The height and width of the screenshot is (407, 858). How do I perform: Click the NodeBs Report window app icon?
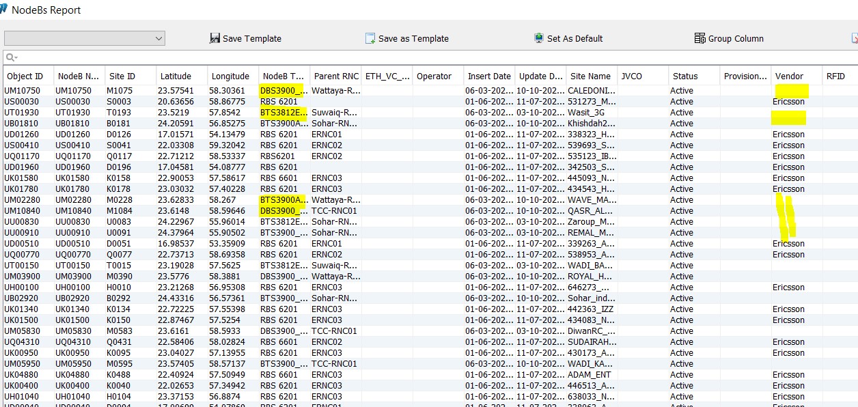point(3,10)
